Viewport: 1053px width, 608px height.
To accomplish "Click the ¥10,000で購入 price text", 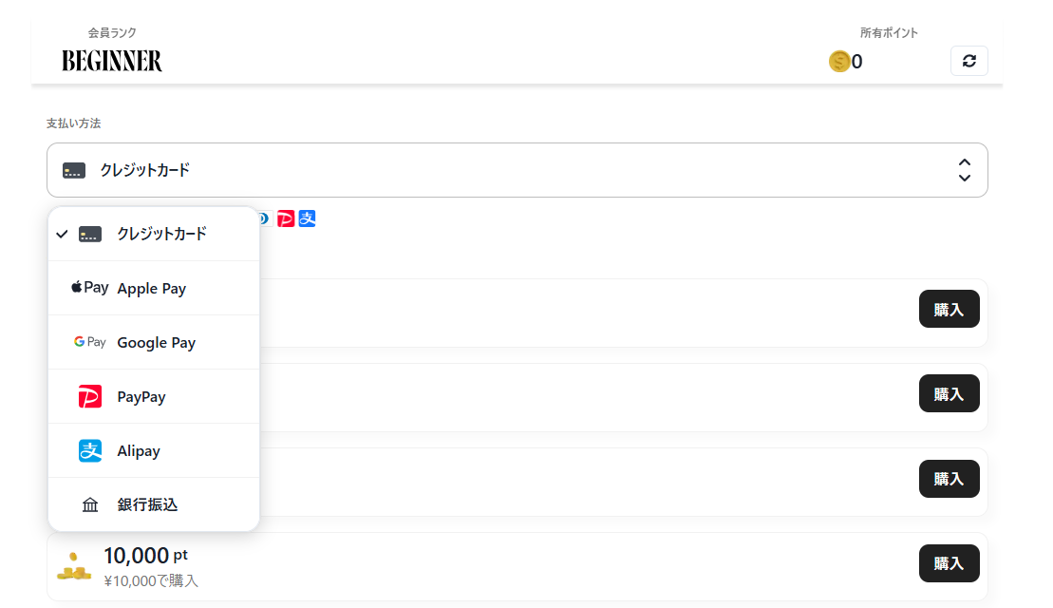I will point(151,580).
